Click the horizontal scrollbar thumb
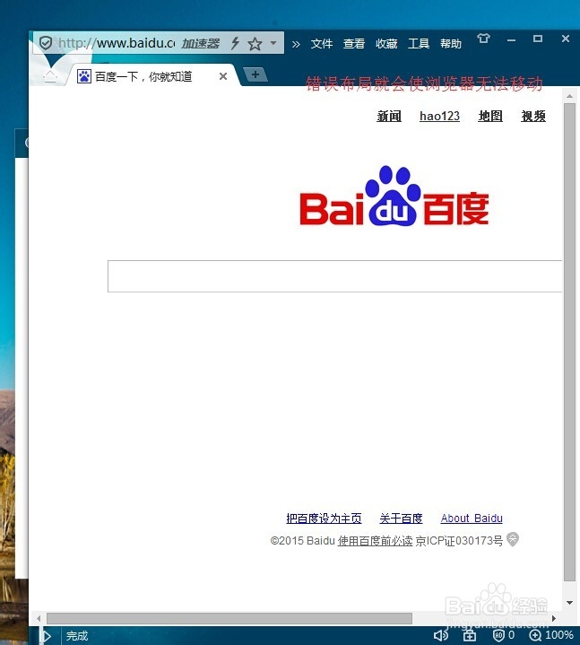The width and height of the screenshot is (580, 645). coord(229,618)
